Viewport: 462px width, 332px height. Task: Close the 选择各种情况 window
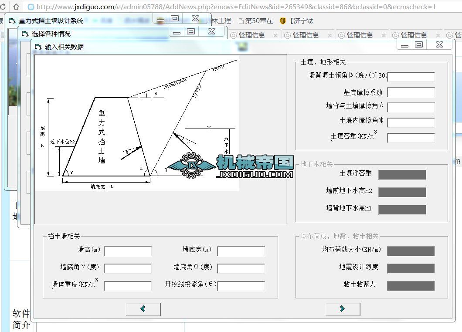211,31
